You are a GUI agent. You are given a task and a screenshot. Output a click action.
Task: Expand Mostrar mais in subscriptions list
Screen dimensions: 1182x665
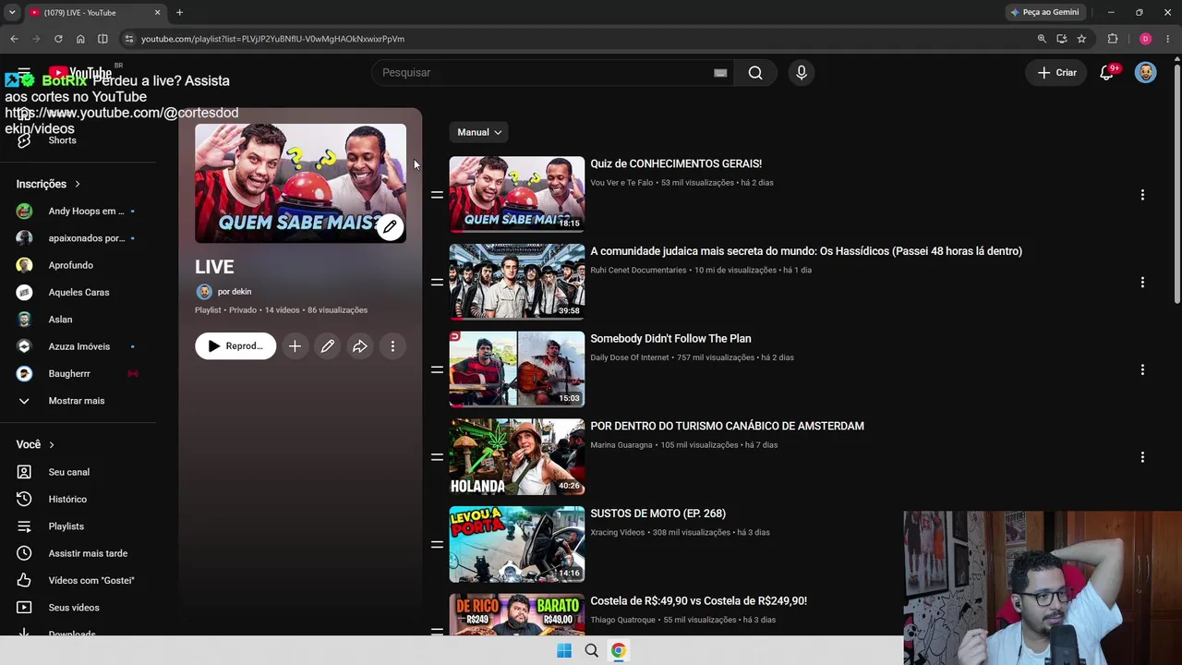click(x=78, y=401)
